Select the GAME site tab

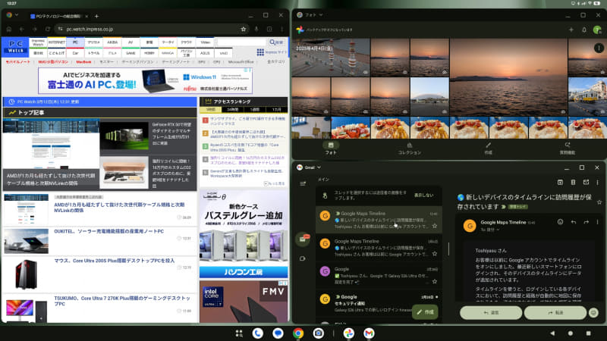[x=131, y=53]
